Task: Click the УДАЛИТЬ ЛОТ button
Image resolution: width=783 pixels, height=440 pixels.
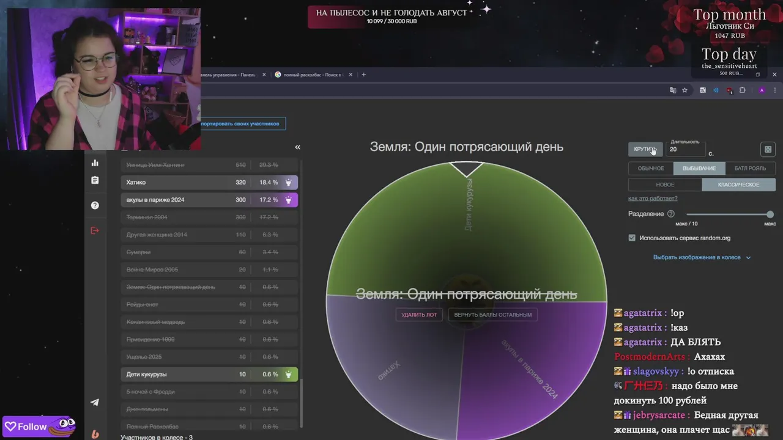Action: tap(419, 315)
